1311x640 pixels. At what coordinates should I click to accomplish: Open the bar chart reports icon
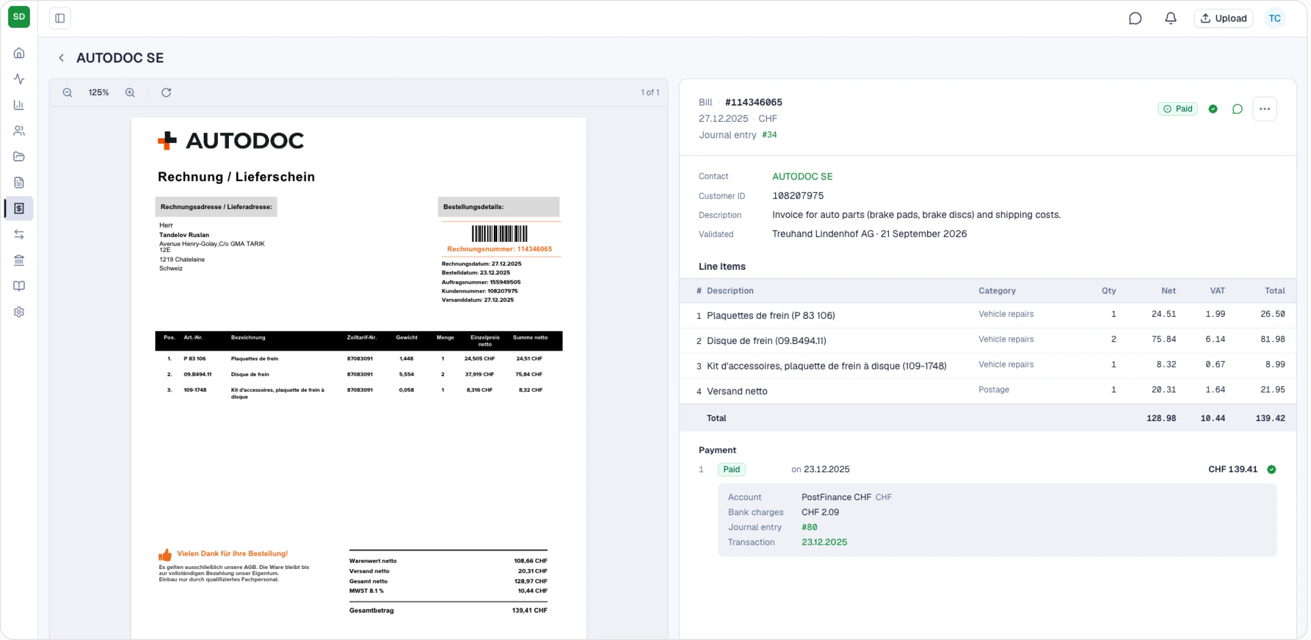[x=19, y=105]
